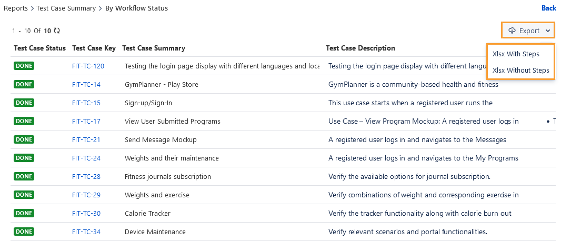This screenshot has width=561, height=241.
Task: Open test case FIT-TC-120
Action: pyautogui.click(x=88, y=66)
